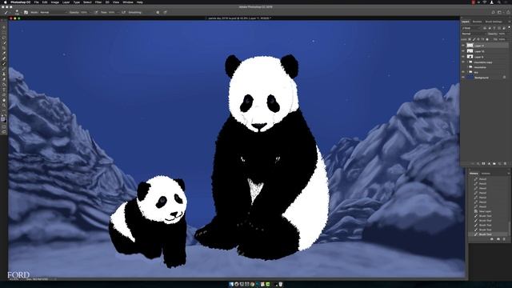Add a layer style with fx icon
512x288 pixels.
(478, 163)
